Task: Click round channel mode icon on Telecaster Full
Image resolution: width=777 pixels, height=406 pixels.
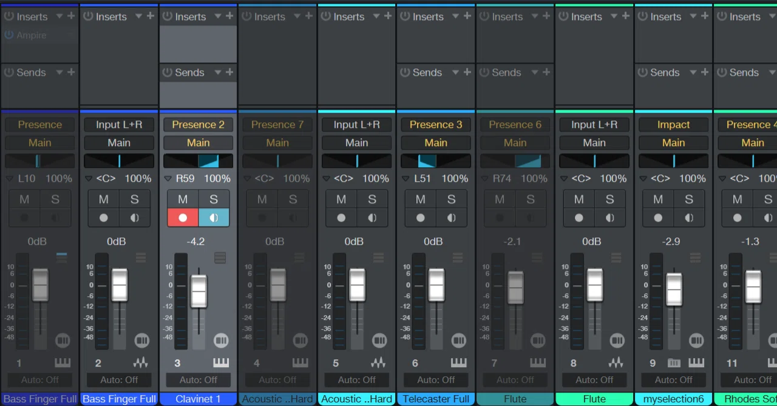Action: (x=459, y=341)
